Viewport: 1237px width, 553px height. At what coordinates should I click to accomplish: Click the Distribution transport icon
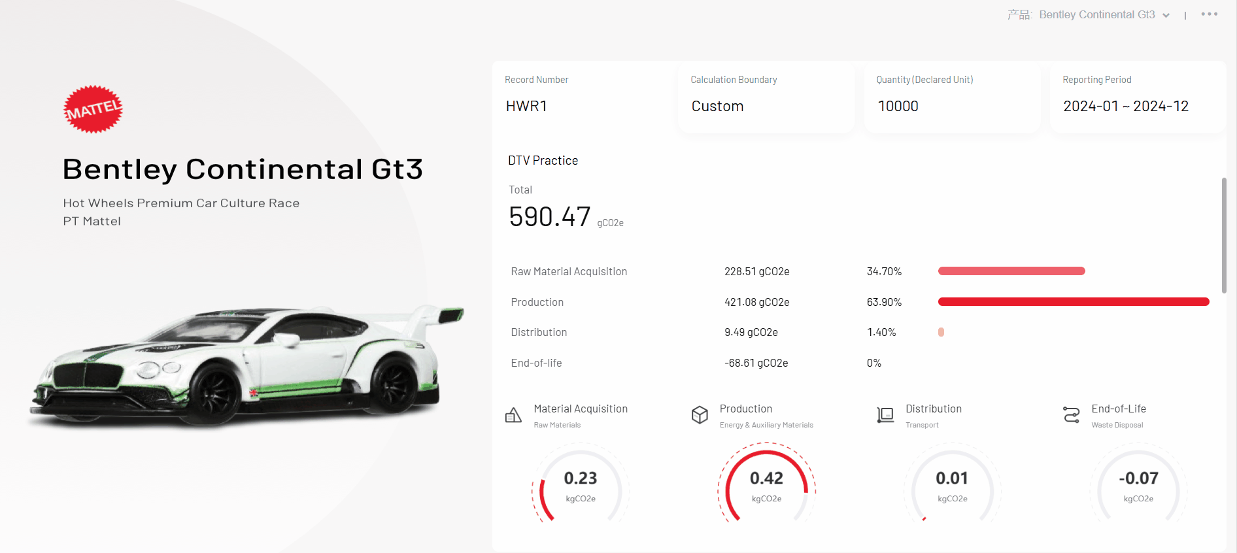click(885, 415)
